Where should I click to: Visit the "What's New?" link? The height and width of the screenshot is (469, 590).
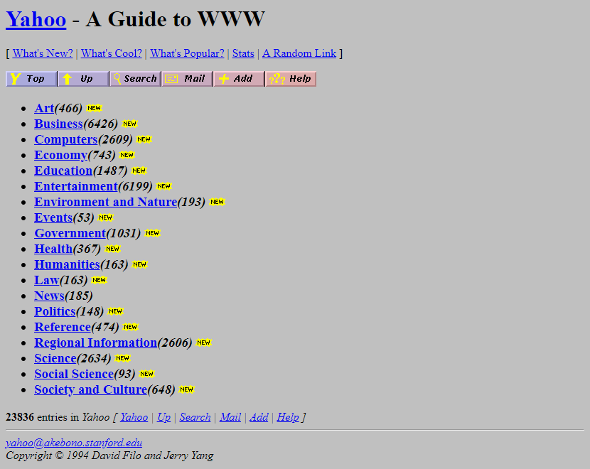[41, 53]
